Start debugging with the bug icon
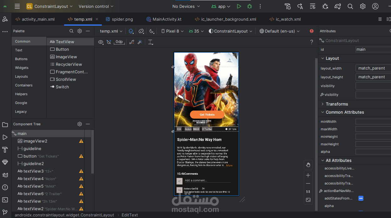The width and height of the screenshot is (391, 218). pyautogui.click(x=249, y=6)
